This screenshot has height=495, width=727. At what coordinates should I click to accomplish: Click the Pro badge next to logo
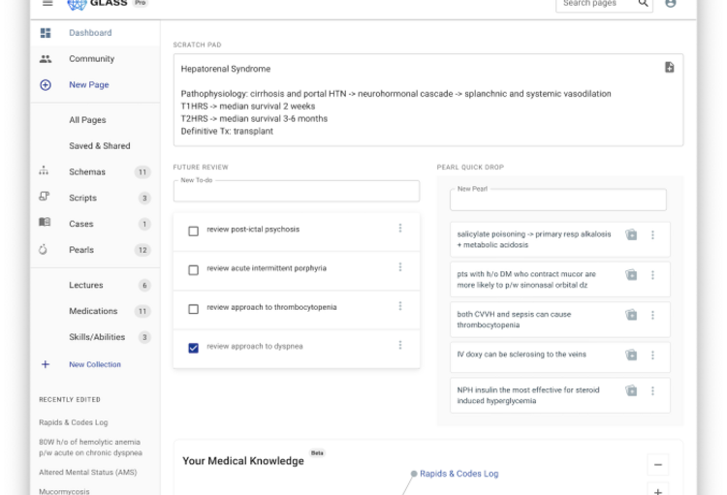[x=140, y=3]
